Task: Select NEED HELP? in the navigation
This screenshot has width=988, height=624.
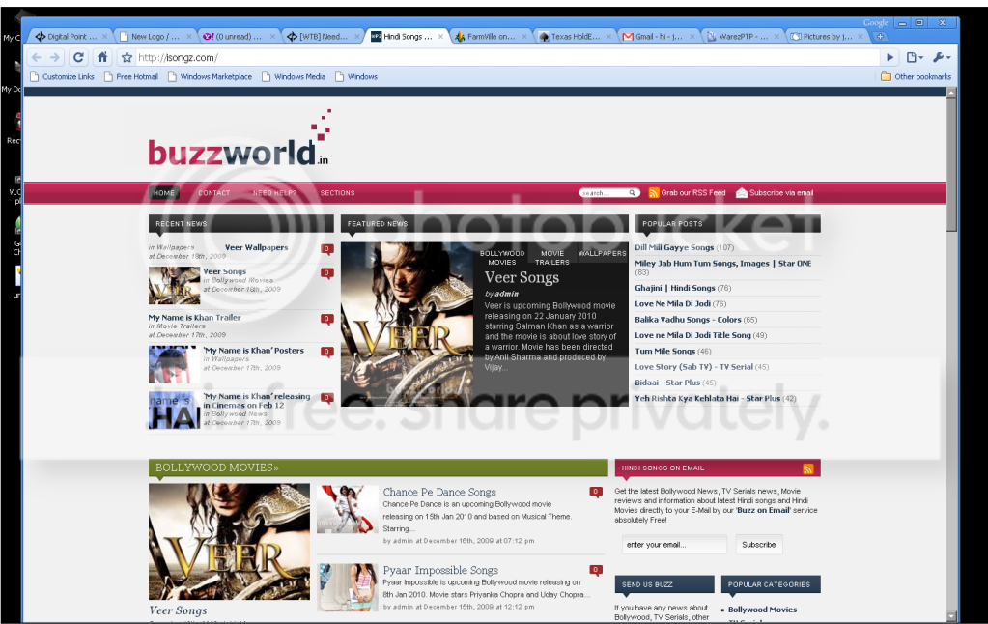Action: [274, 193]
